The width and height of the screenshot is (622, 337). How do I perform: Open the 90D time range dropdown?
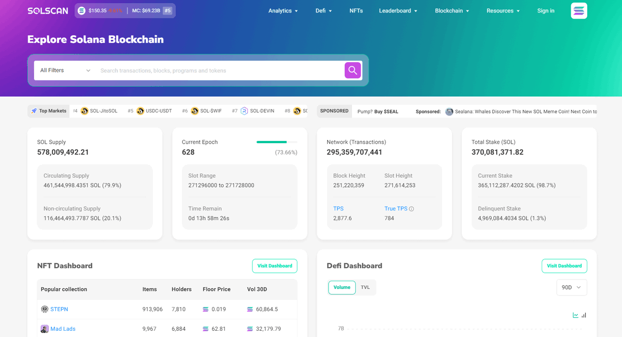point(571,287)
